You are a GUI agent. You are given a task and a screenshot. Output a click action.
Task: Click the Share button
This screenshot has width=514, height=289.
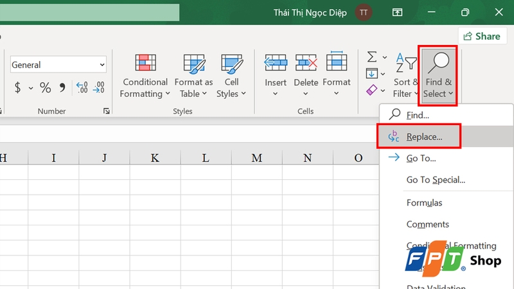[483, 36]
